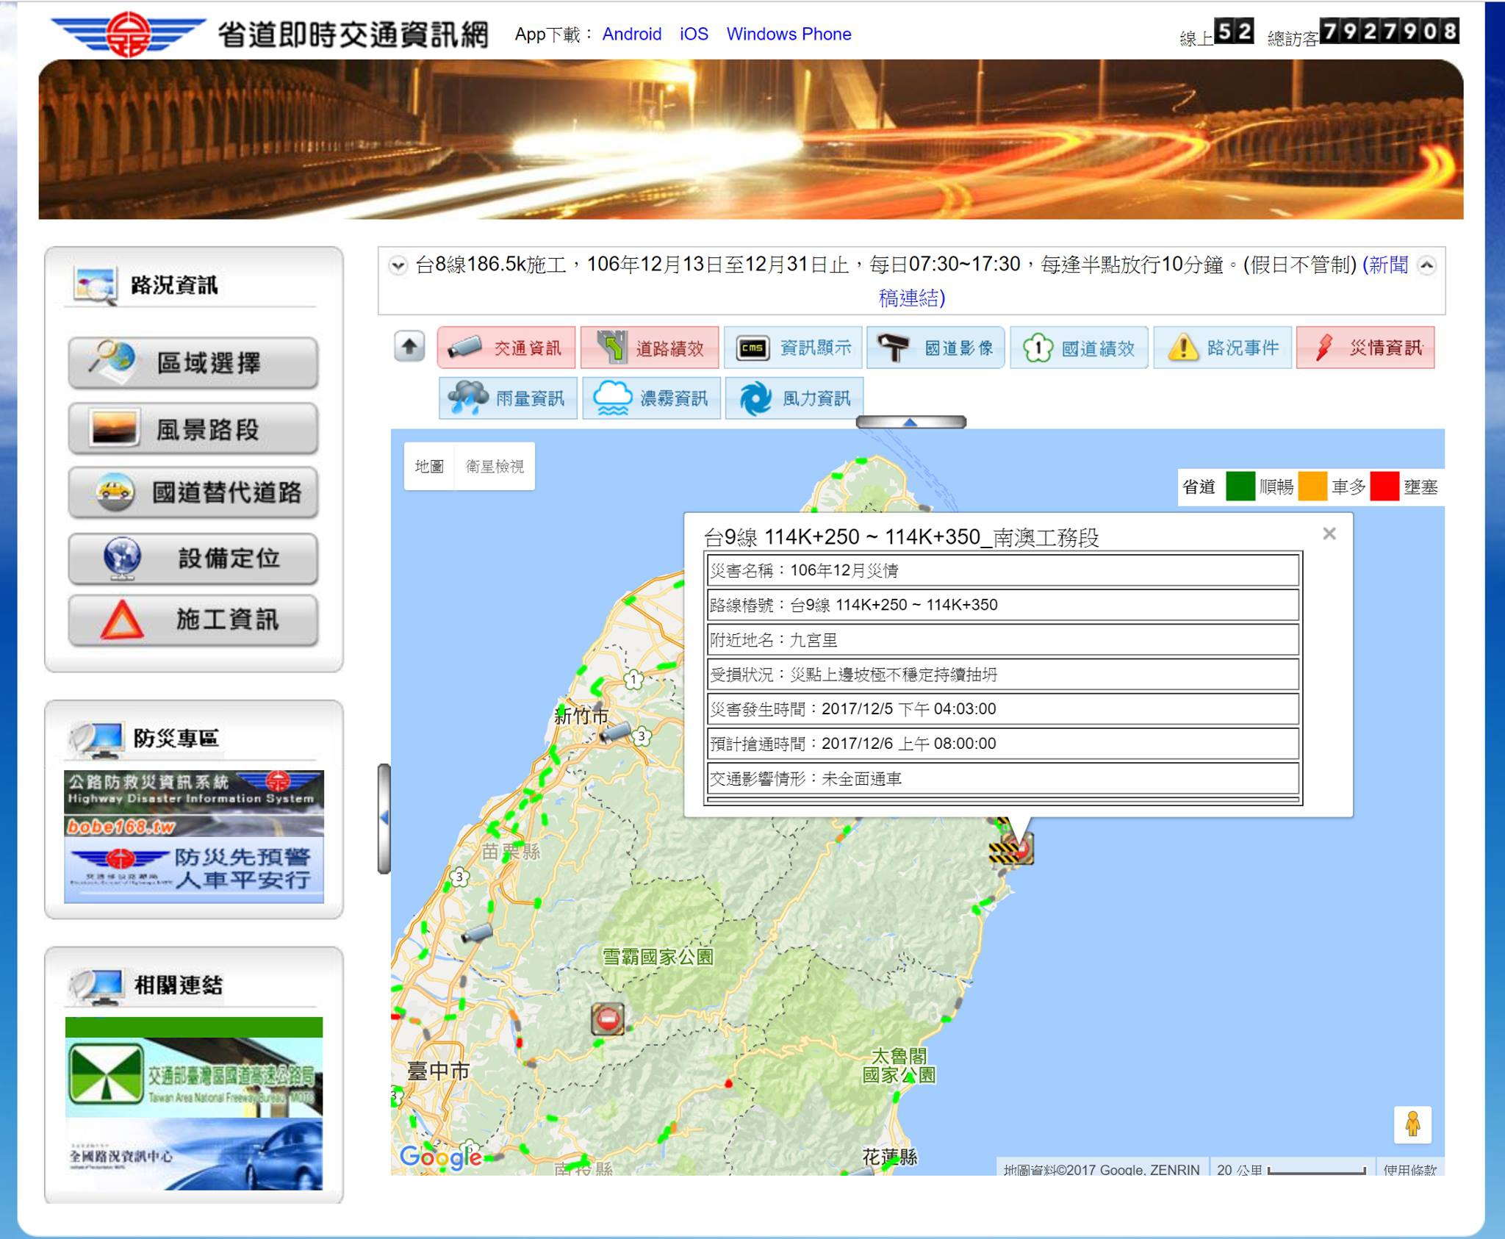Expand the news ticker with the left chevron
This screenshot has width=1505, height=1239.
tap(398, 265)
